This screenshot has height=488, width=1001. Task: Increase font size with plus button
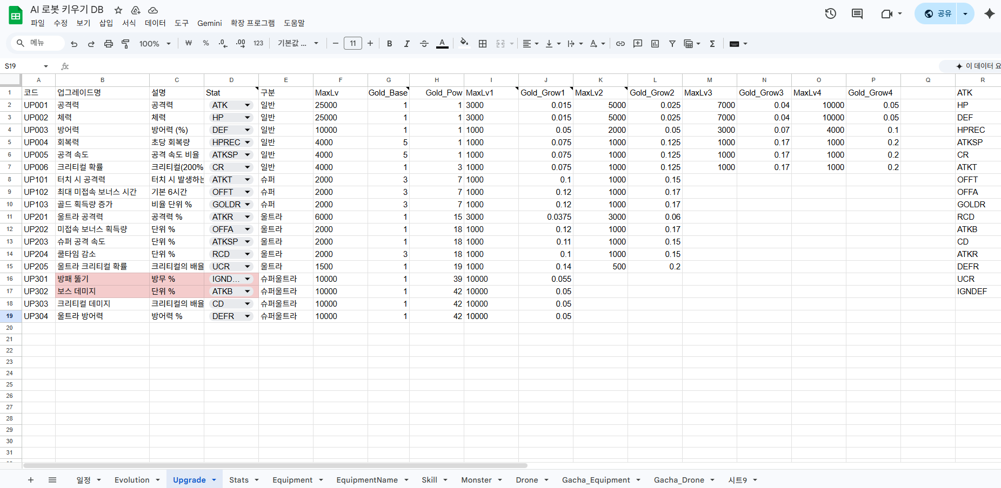click(x=370, y=43)
